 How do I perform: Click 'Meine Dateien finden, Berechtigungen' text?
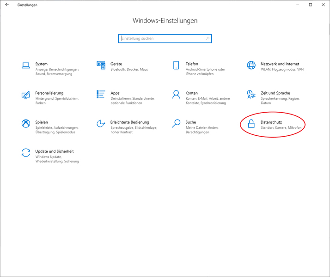pos(202,130)
